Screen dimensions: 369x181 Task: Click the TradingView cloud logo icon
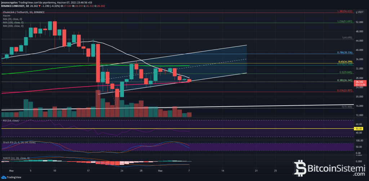tap(4, 177)
